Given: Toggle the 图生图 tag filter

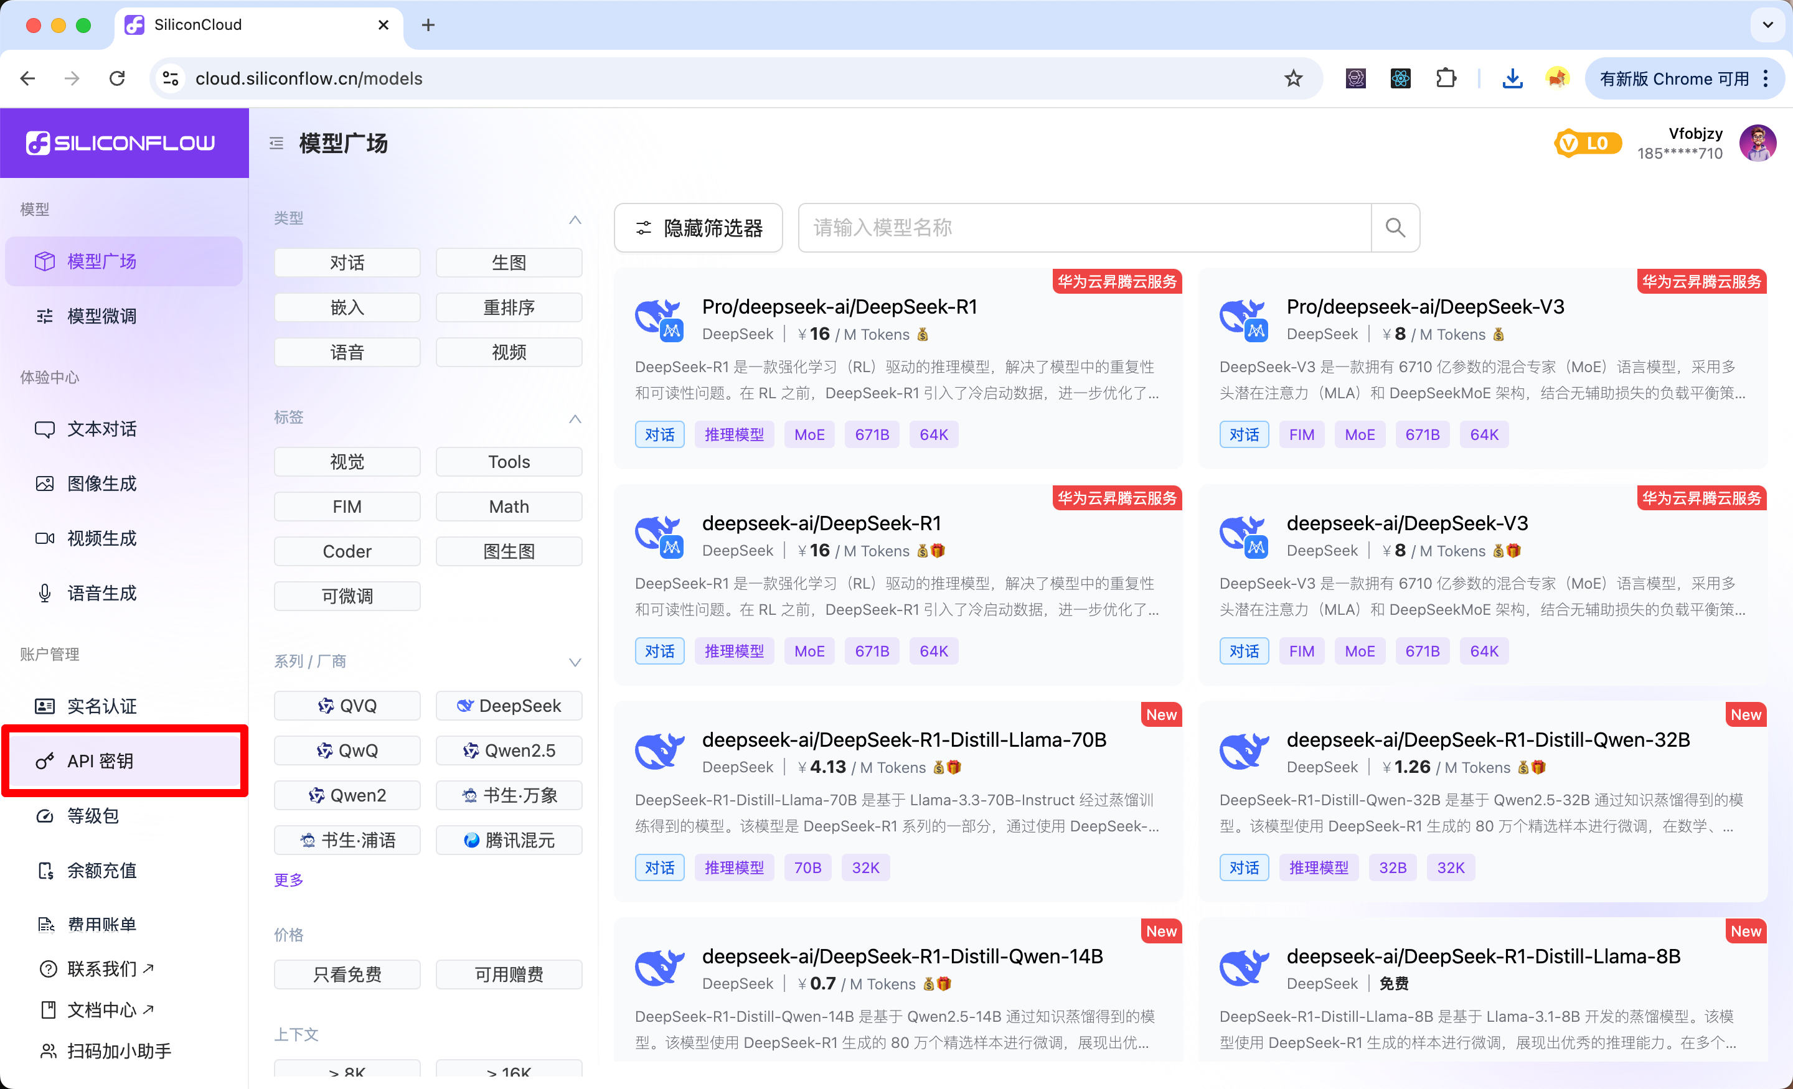Looking at the screenshot, I should pyautogui.click(x=509, y=551).
